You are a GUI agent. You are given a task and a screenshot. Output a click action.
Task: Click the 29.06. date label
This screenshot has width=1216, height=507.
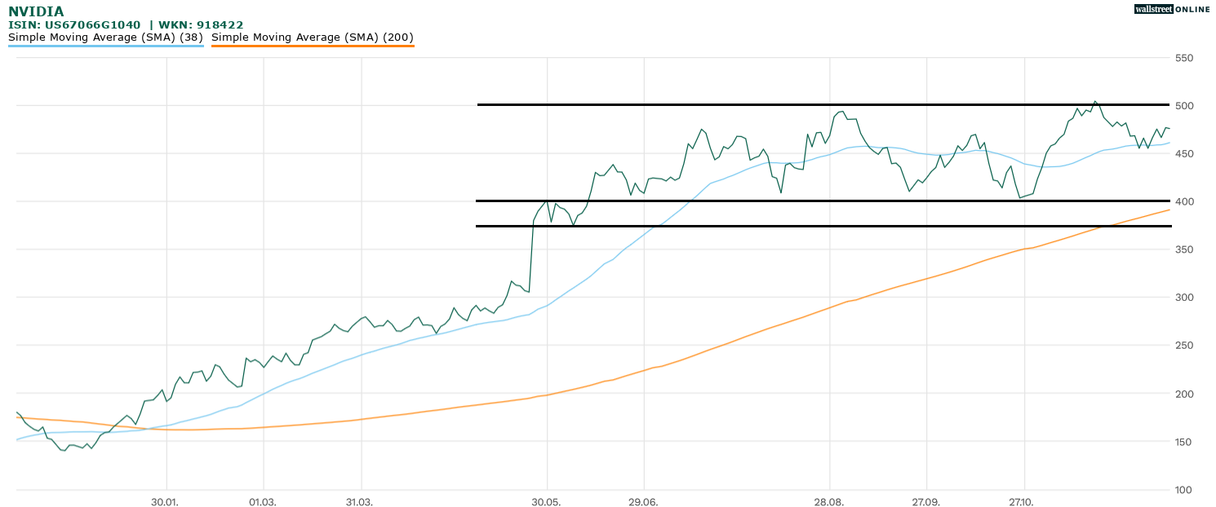pyautogui.click(x=644, y=502)
